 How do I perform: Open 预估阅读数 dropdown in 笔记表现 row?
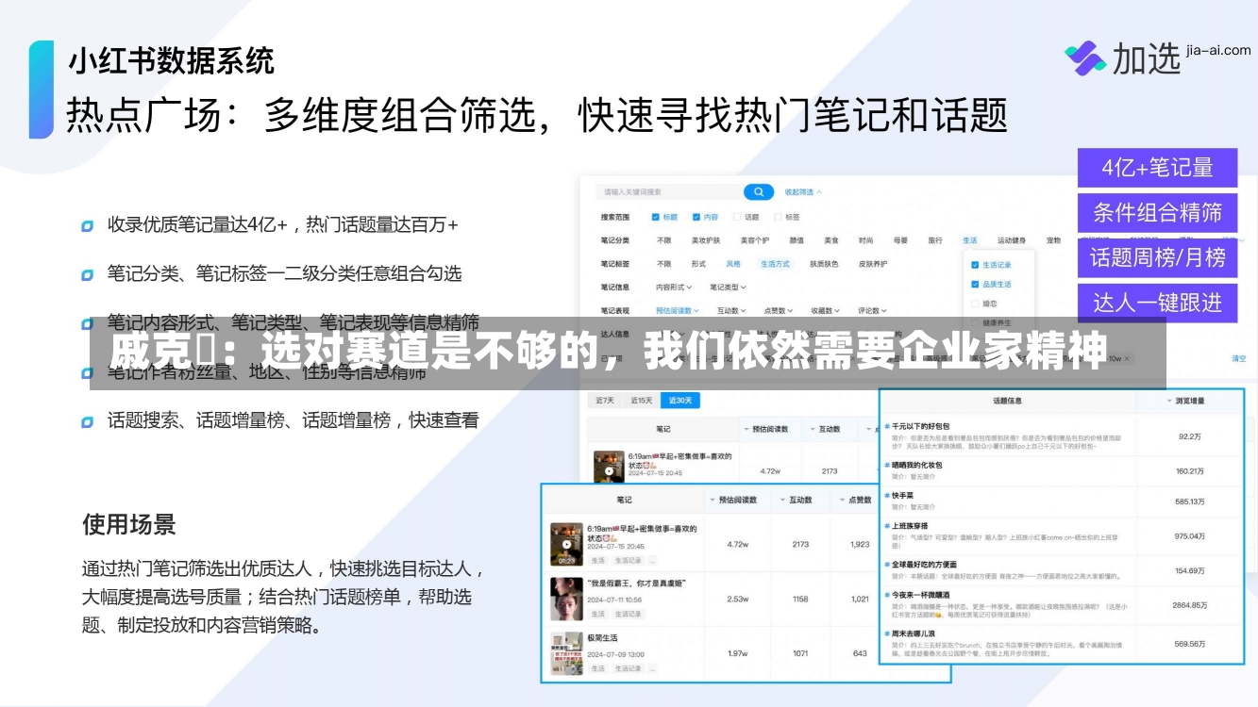pos(679,310)
